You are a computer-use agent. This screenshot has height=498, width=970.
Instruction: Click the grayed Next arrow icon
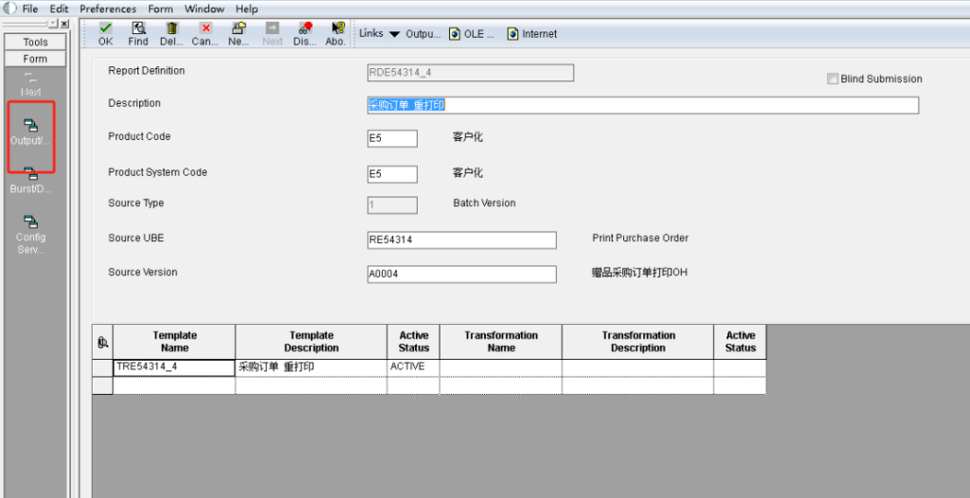272,28
